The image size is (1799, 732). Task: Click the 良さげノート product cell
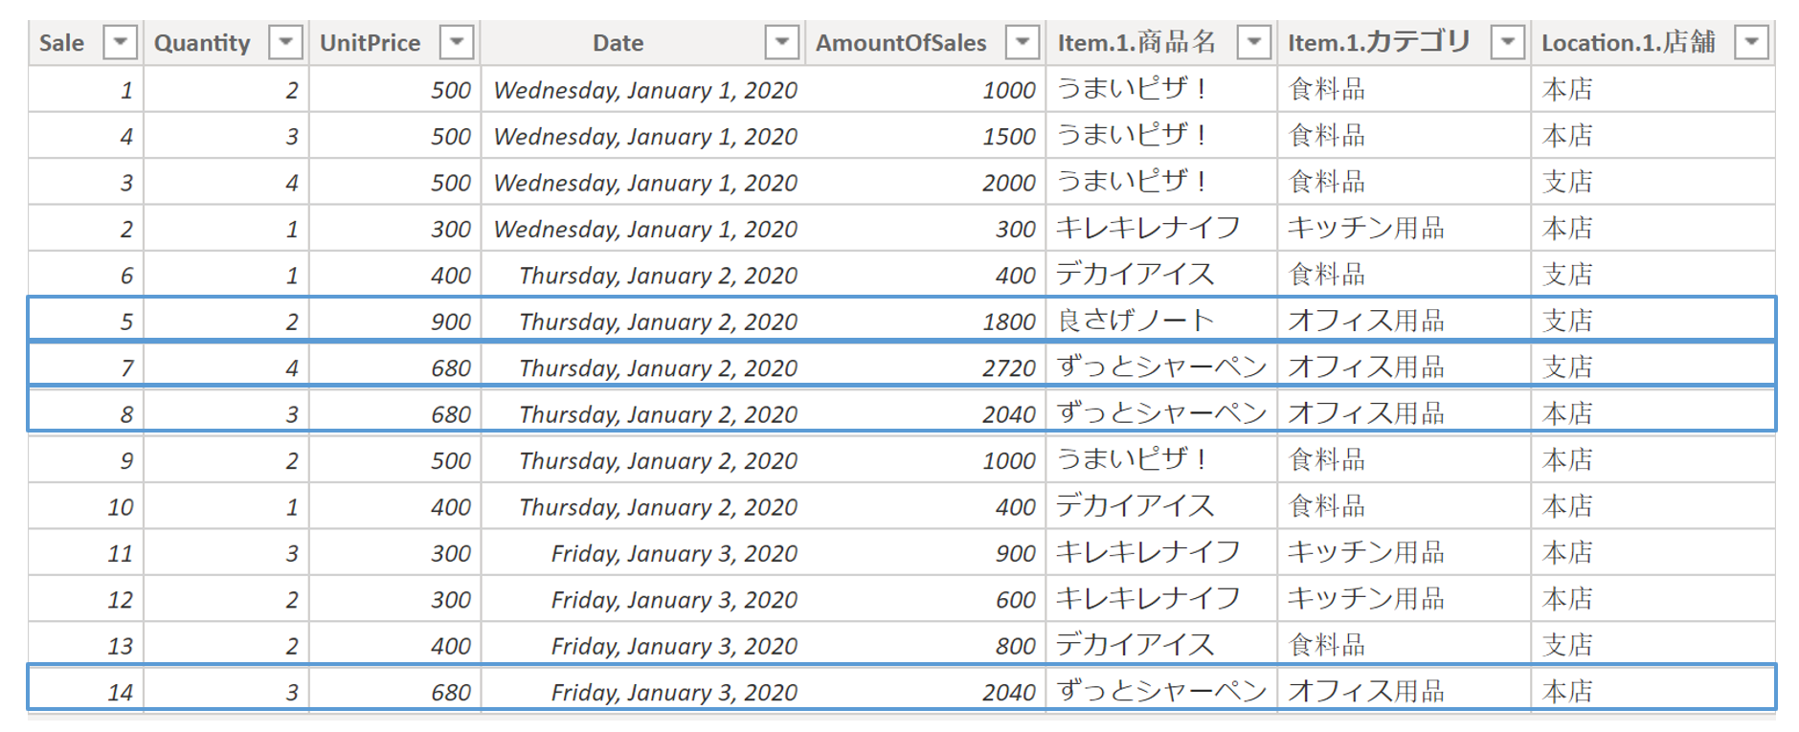(1135, 321)
